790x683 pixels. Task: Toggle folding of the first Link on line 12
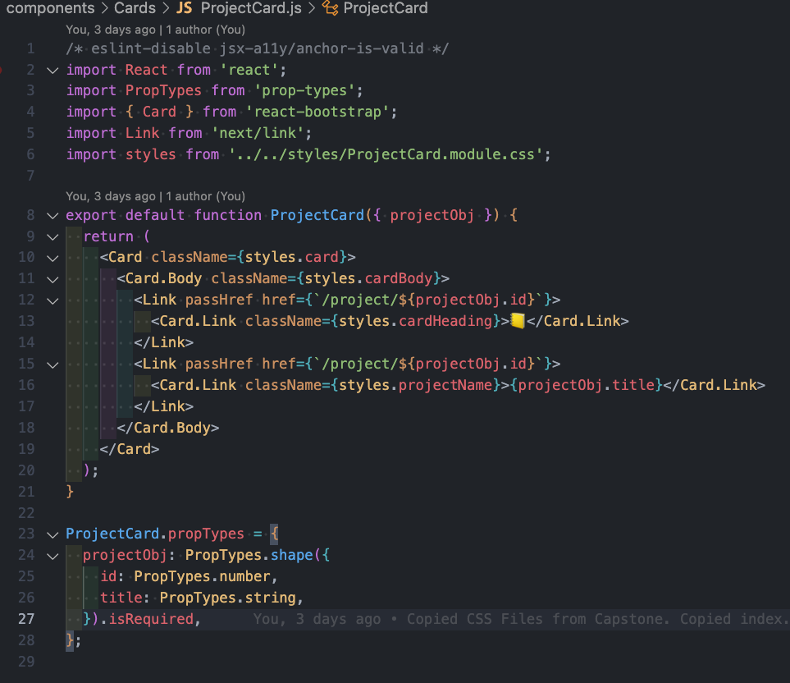point(52,300)
